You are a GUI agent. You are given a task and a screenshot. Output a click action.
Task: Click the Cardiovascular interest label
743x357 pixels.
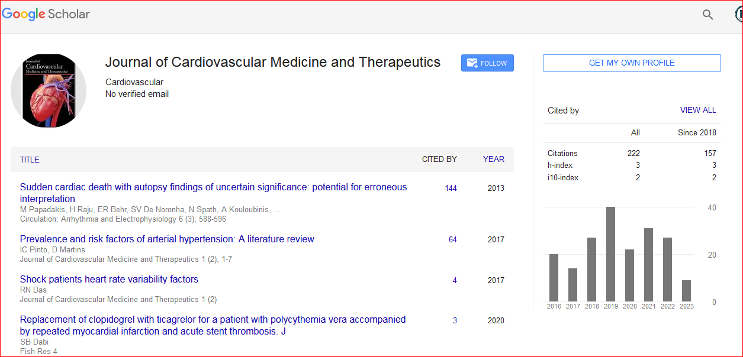134,82
